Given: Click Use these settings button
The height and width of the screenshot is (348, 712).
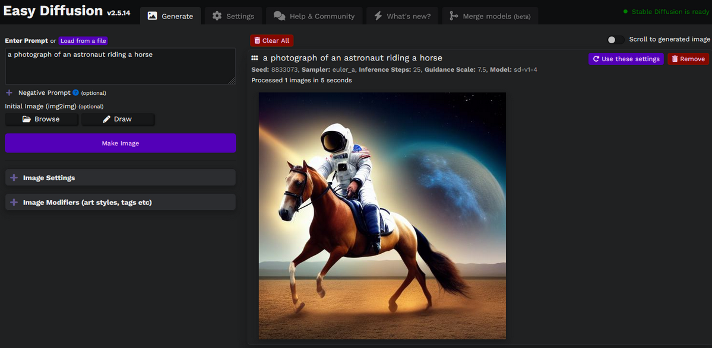Looking at the screenshot, I should [625, 59].
